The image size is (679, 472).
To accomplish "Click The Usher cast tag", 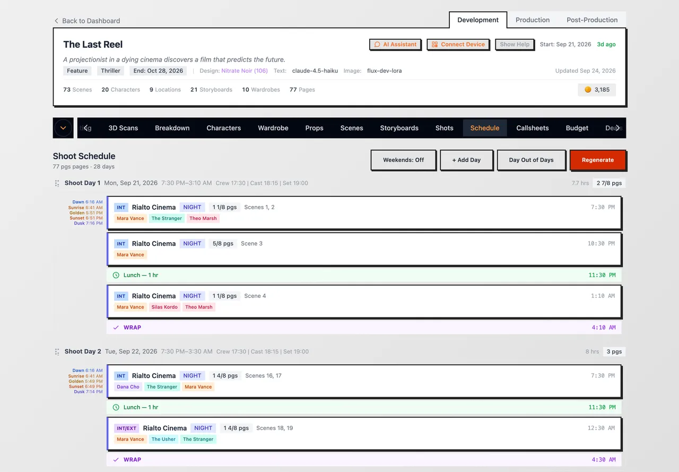I will (x=163, y=439).
